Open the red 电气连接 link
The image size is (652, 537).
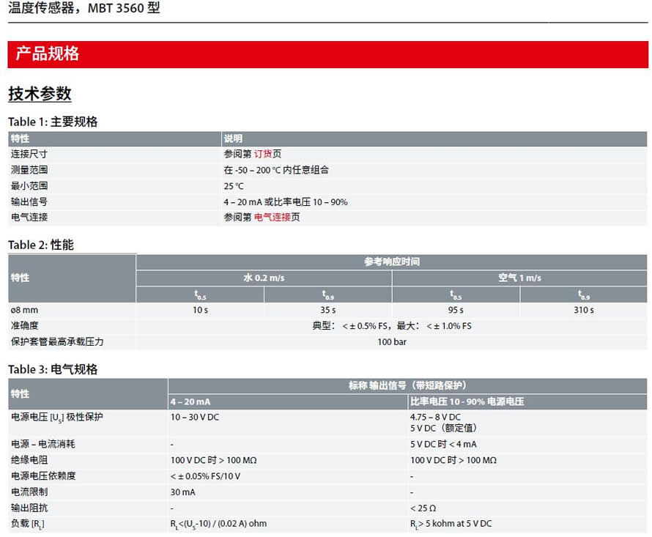(x=272, y=218)
